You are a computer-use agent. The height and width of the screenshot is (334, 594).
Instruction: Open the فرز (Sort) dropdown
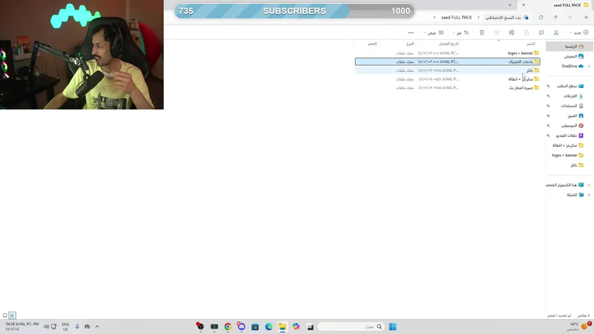[460, 32]
